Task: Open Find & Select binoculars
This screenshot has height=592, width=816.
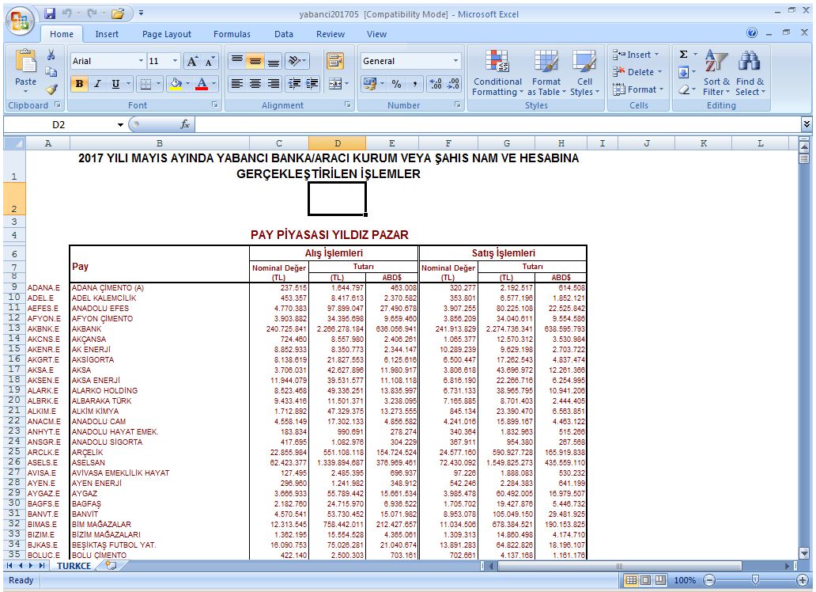Action: tap(750, 73)
